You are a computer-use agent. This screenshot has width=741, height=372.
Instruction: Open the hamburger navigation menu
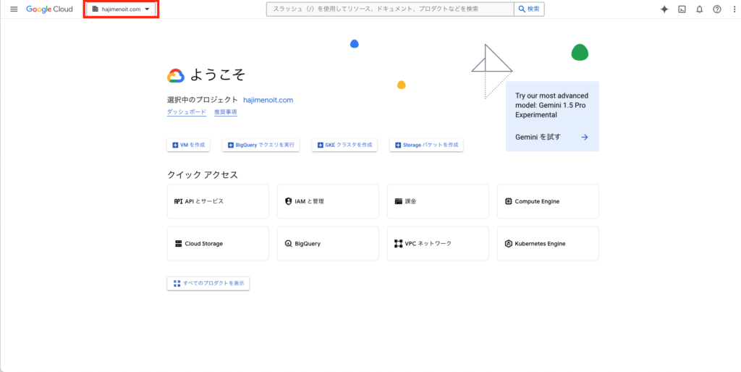[14, 9]
